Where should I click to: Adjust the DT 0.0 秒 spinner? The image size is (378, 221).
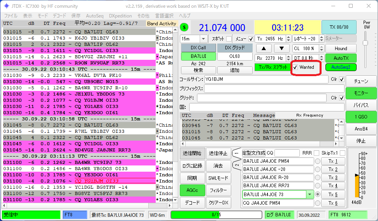321,58
